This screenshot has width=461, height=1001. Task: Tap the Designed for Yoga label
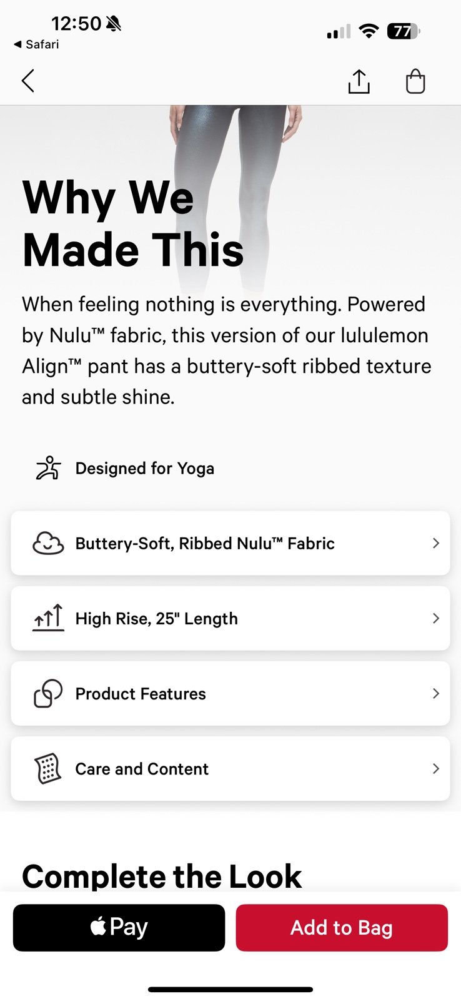(145, 469)
